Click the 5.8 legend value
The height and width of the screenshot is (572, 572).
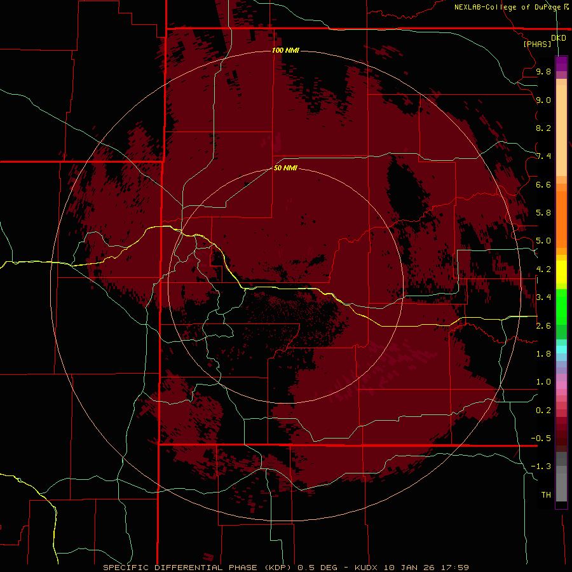tap(543, 213)
